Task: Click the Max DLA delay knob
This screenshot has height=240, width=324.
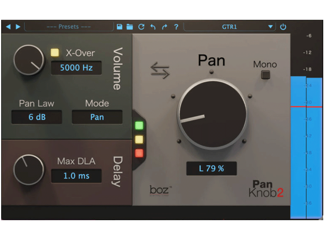Action: click(x=29, y=170)
